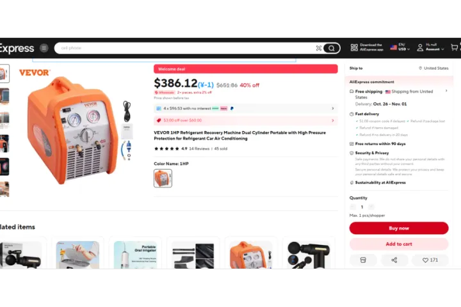Screen dimensions: 461x307
Task: Open the shopping cart icon
Action: coord(454,47)
